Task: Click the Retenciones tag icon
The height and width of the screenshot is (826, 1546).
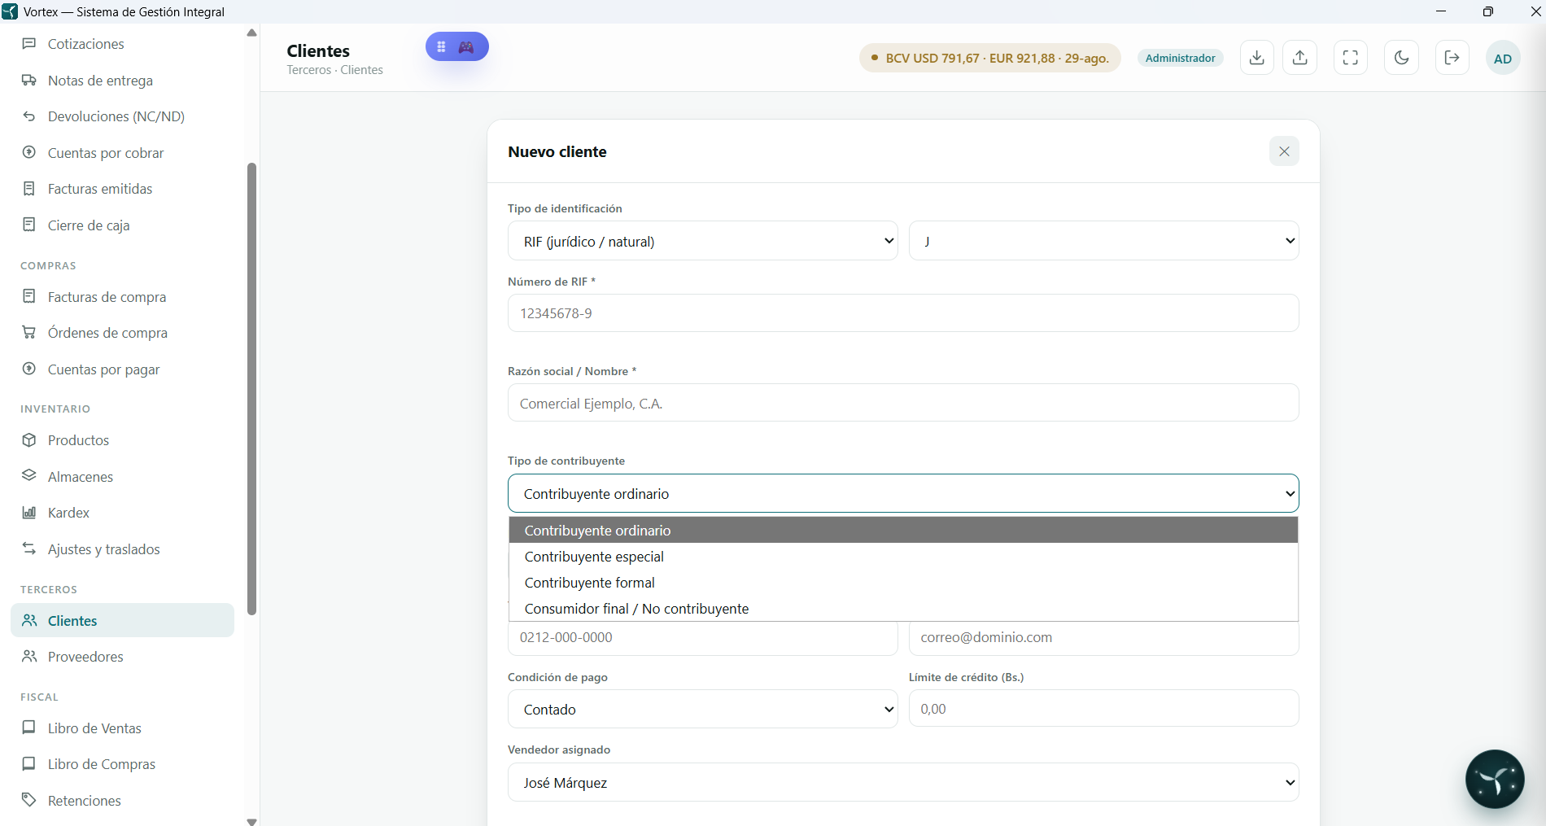Action: tap(29, 800)
